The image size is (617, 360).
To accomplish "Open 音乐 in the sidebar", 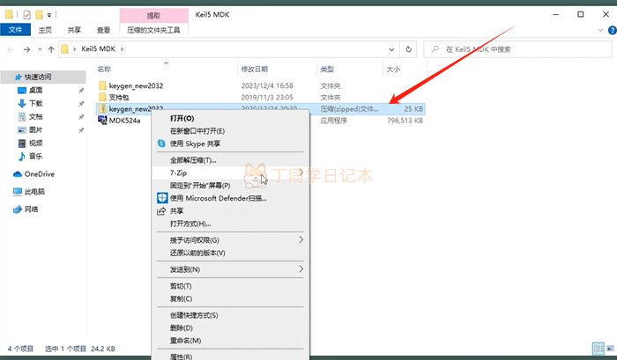I will pyautogui.click(x=35, y=156).
